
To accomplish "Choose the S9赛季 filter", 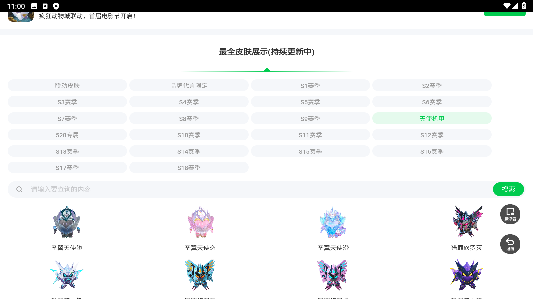I will point(310,118).
